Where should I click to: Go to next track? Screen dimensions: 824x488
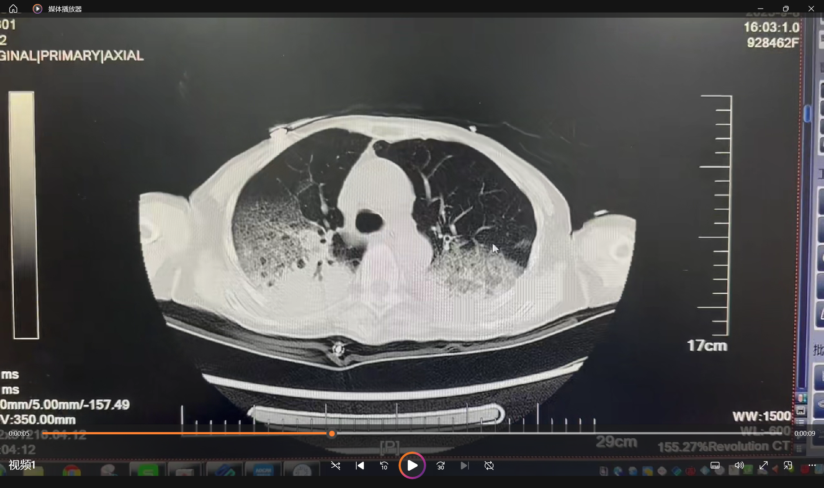[464, 466]
